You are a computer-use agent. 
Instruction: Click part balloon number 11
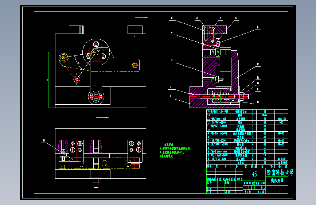tap(258, 78)
